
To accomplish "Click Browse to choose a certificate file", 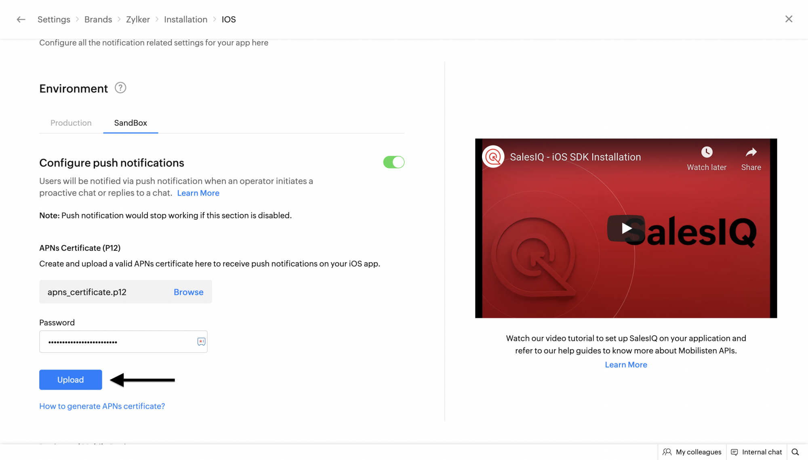I will [188, 292].
